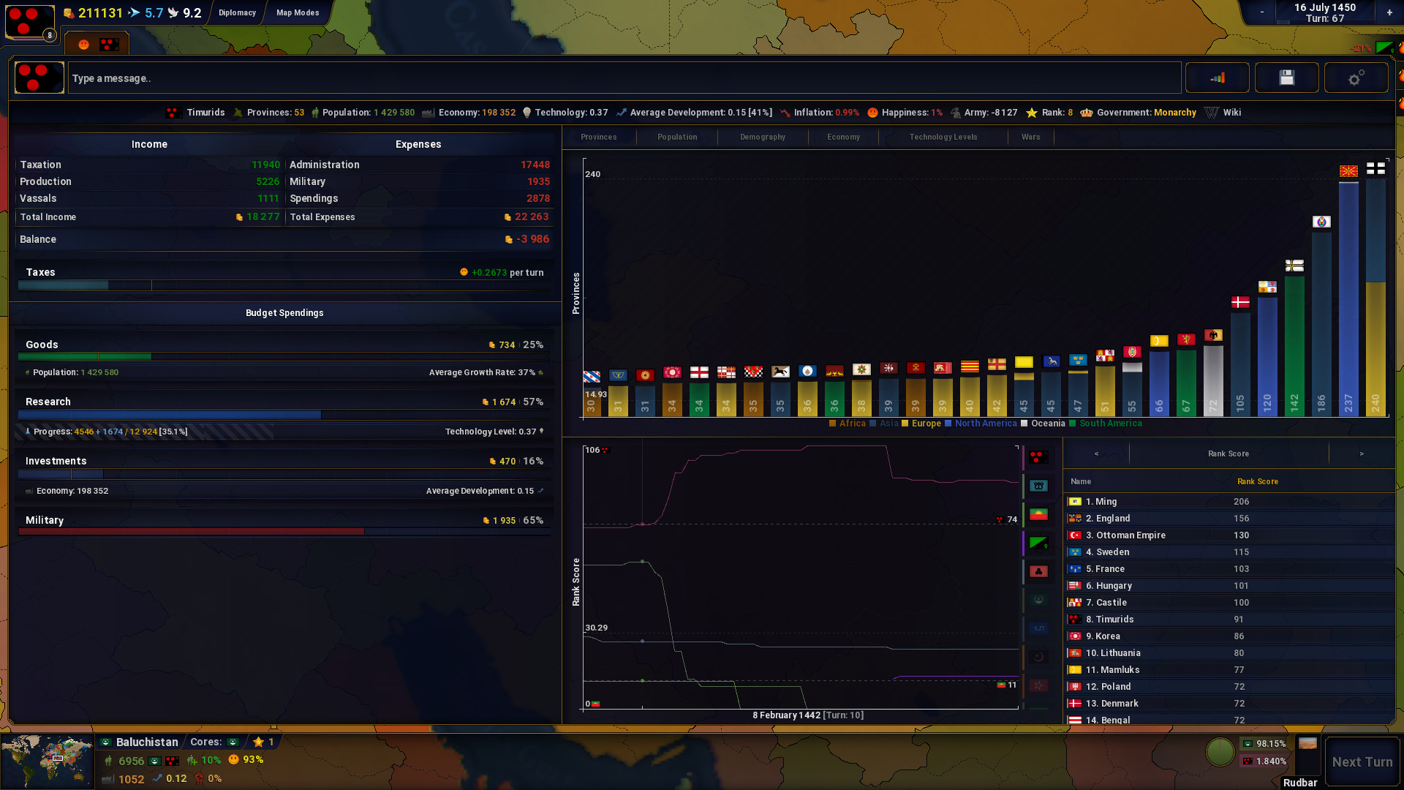Click the Next Turn button
Image resolution: width=1404 pixels, height=790 pixels.
1362,761
